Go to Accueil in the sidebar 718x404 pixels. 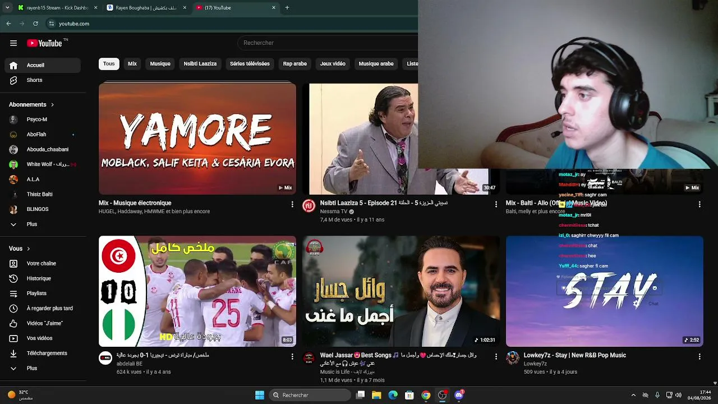coord(43,65)
